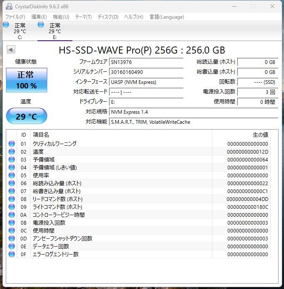The height and width of the screenshot is (289, 284).
Task: Click the 29 °C temperature button
Action: tap(27, 116)
